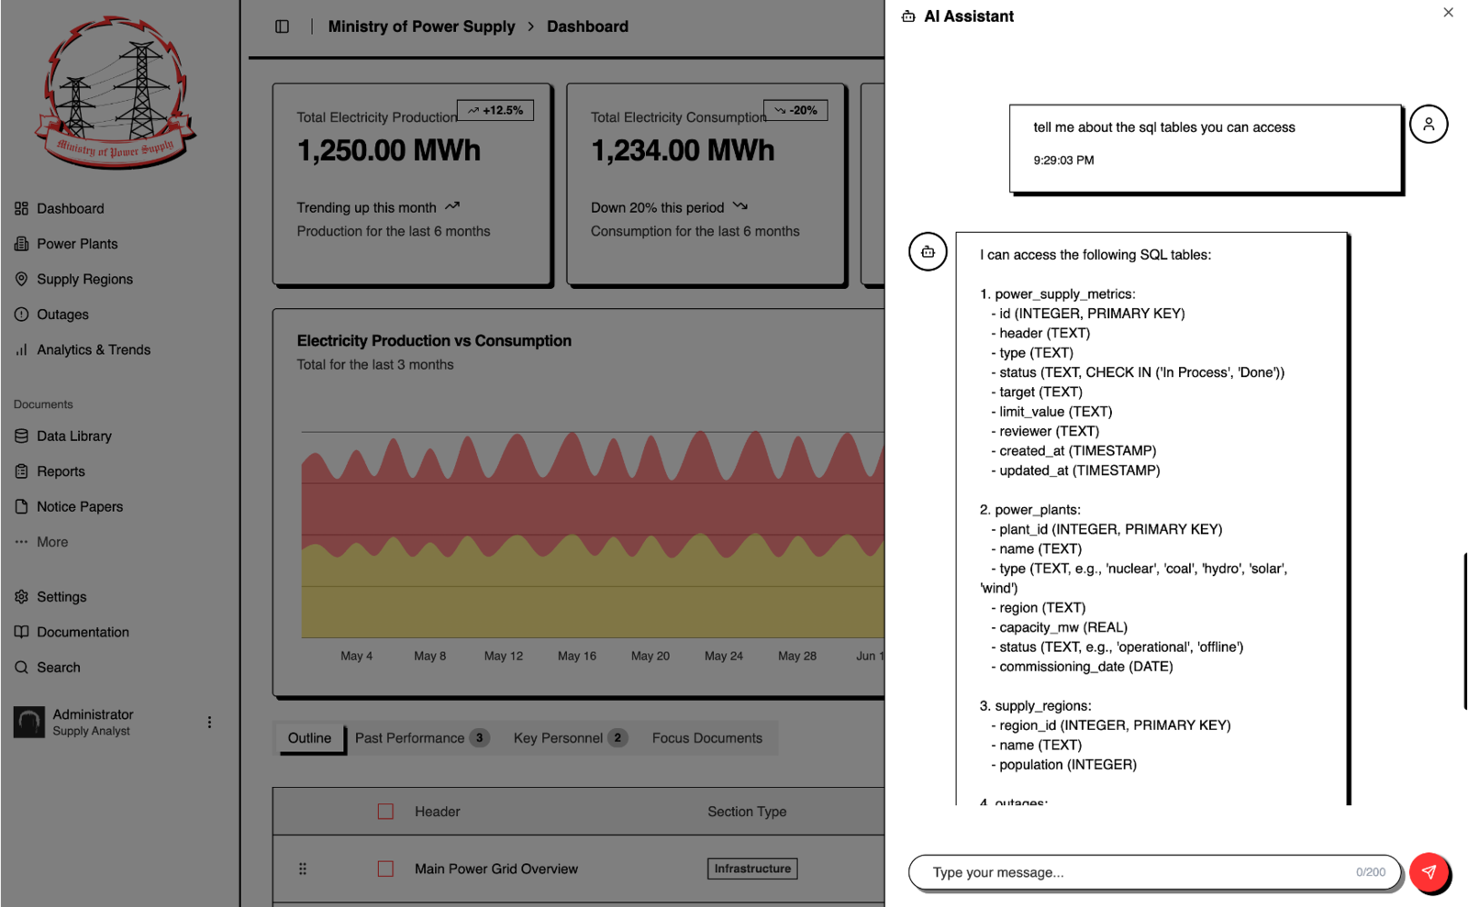
Task: Click the three-dots icon beside More
Action: [21, 542]
